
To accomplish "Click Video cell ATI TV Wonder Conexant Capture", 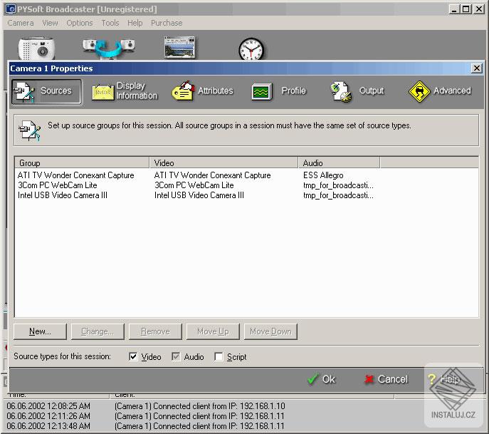I will pyautogui.click(x=212, y=175).
